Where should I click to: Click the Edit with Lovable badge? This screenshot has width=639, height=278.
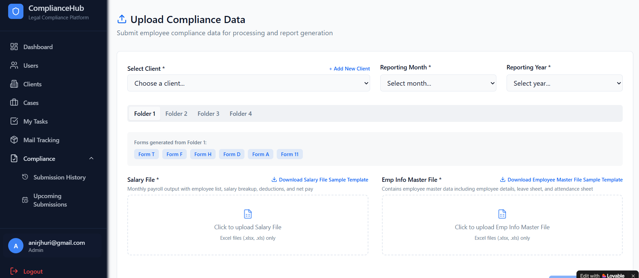[602, 276]
